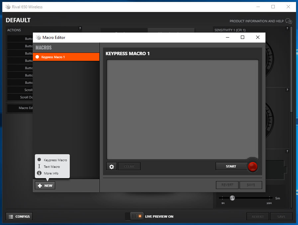Click the Macro Editor entry in Actions panel

[20, 108]
